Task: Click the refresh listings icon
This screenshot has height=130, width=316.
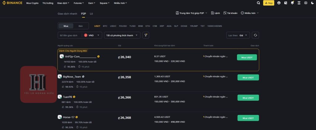Action: coord(255,35)
